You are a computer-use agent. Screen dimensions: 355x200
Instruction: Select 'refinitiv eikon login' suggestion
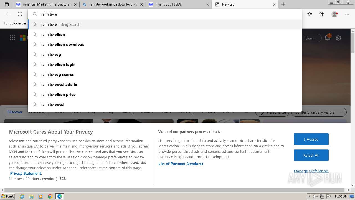[x=165, y=64]
